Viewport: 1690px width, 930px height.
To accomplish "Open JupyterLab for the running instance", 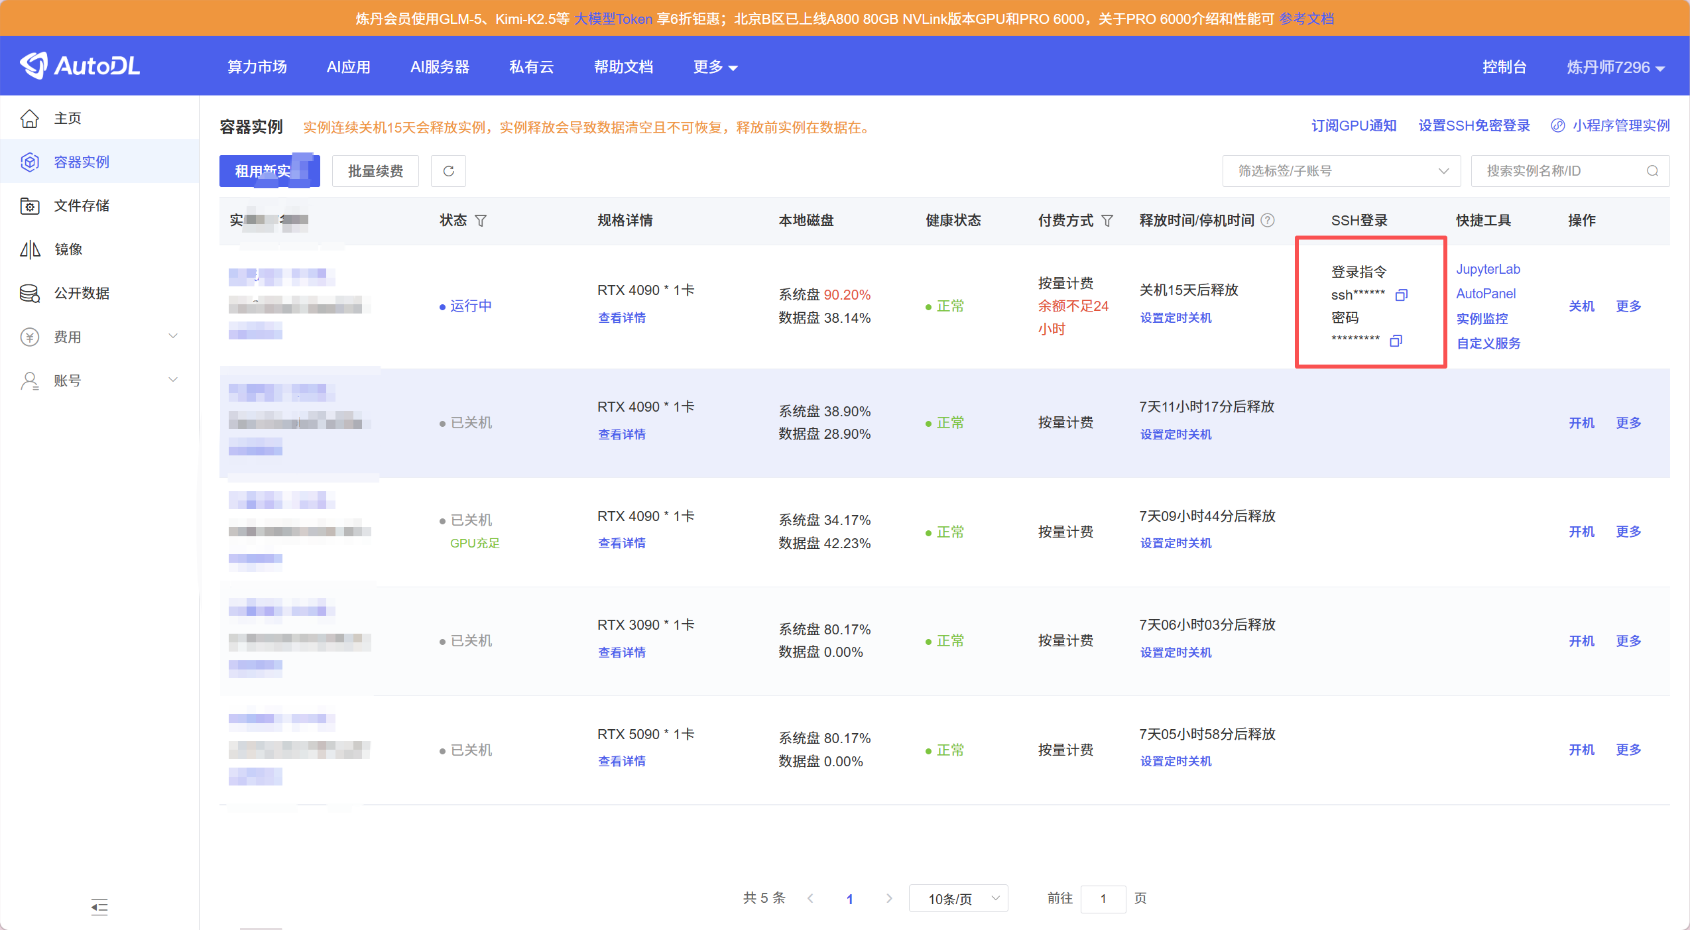I will click(1487, 269).
